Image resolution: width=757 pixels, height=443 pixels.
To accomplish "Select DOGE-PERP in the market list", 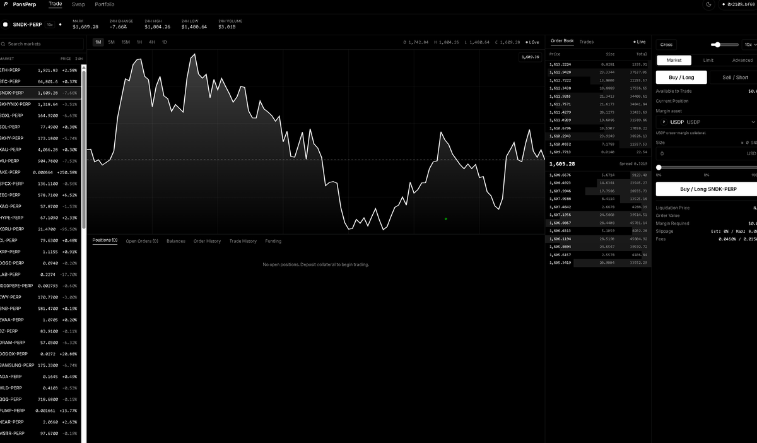I will tap(40, 263).
